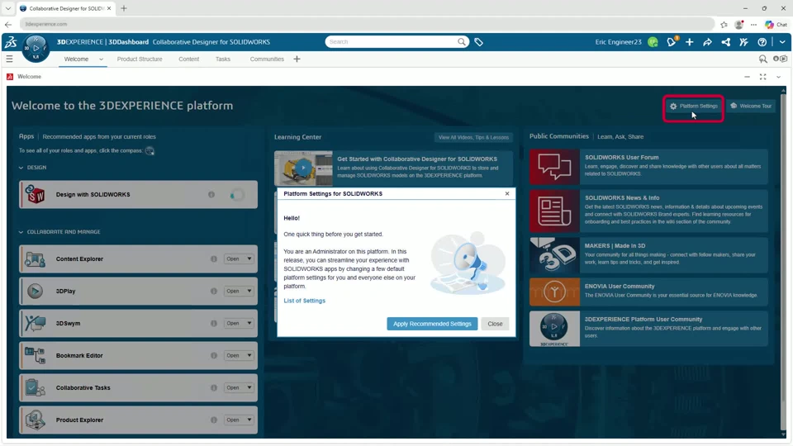Viewport: 793px width, 446px height.
Task: Switch to Content tab
Action: pos(188,59)
